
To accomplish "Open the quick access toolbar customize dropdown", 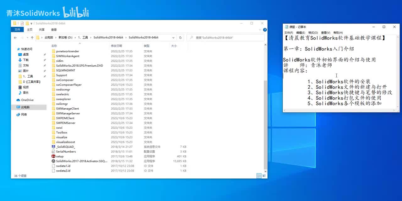I will point(31,23).
